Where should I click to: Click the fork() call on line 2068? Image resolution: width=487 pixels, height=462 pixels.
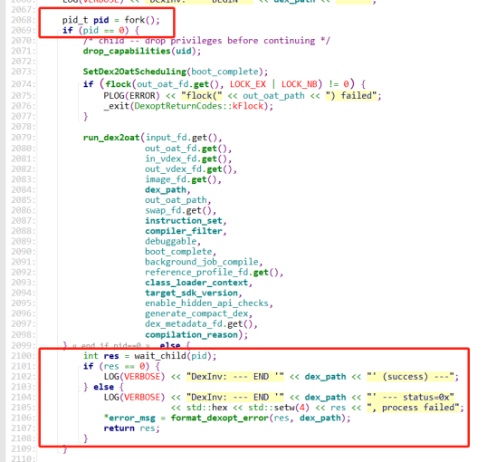pos(142,20)
